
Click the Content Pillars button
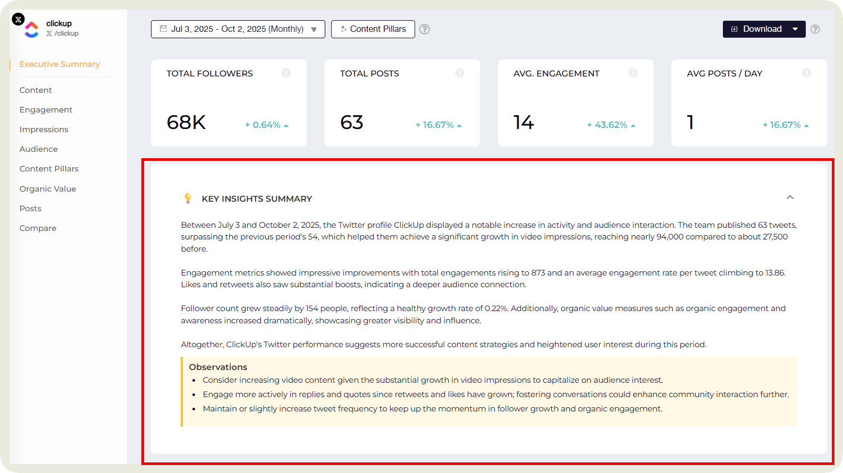point(373,29)
